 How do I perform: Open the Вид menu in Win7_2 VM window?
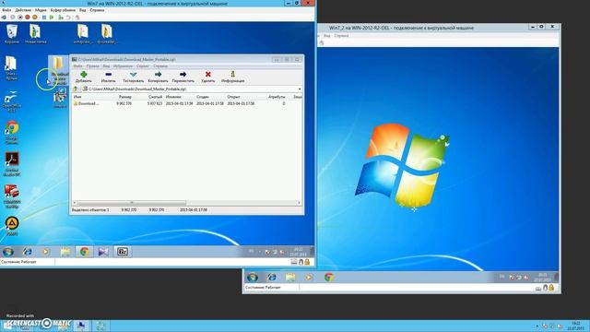click(327, 36)
